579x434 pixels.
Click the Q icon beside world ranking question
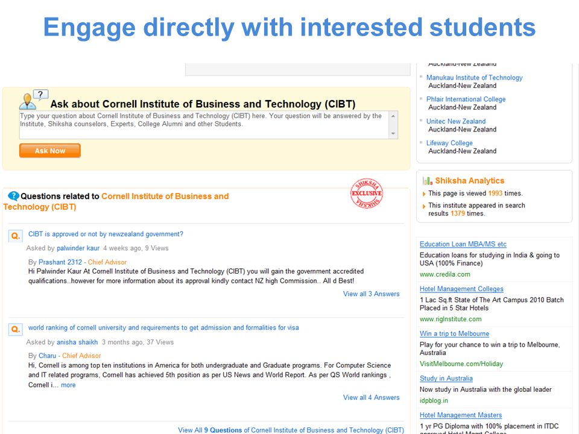coord(16,329)
